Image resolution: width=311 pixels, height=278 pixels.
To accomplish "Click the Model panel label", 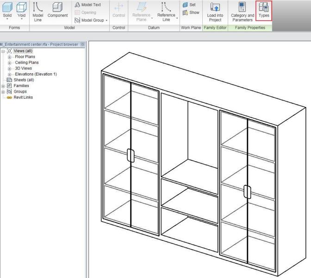I will (69, 28).
